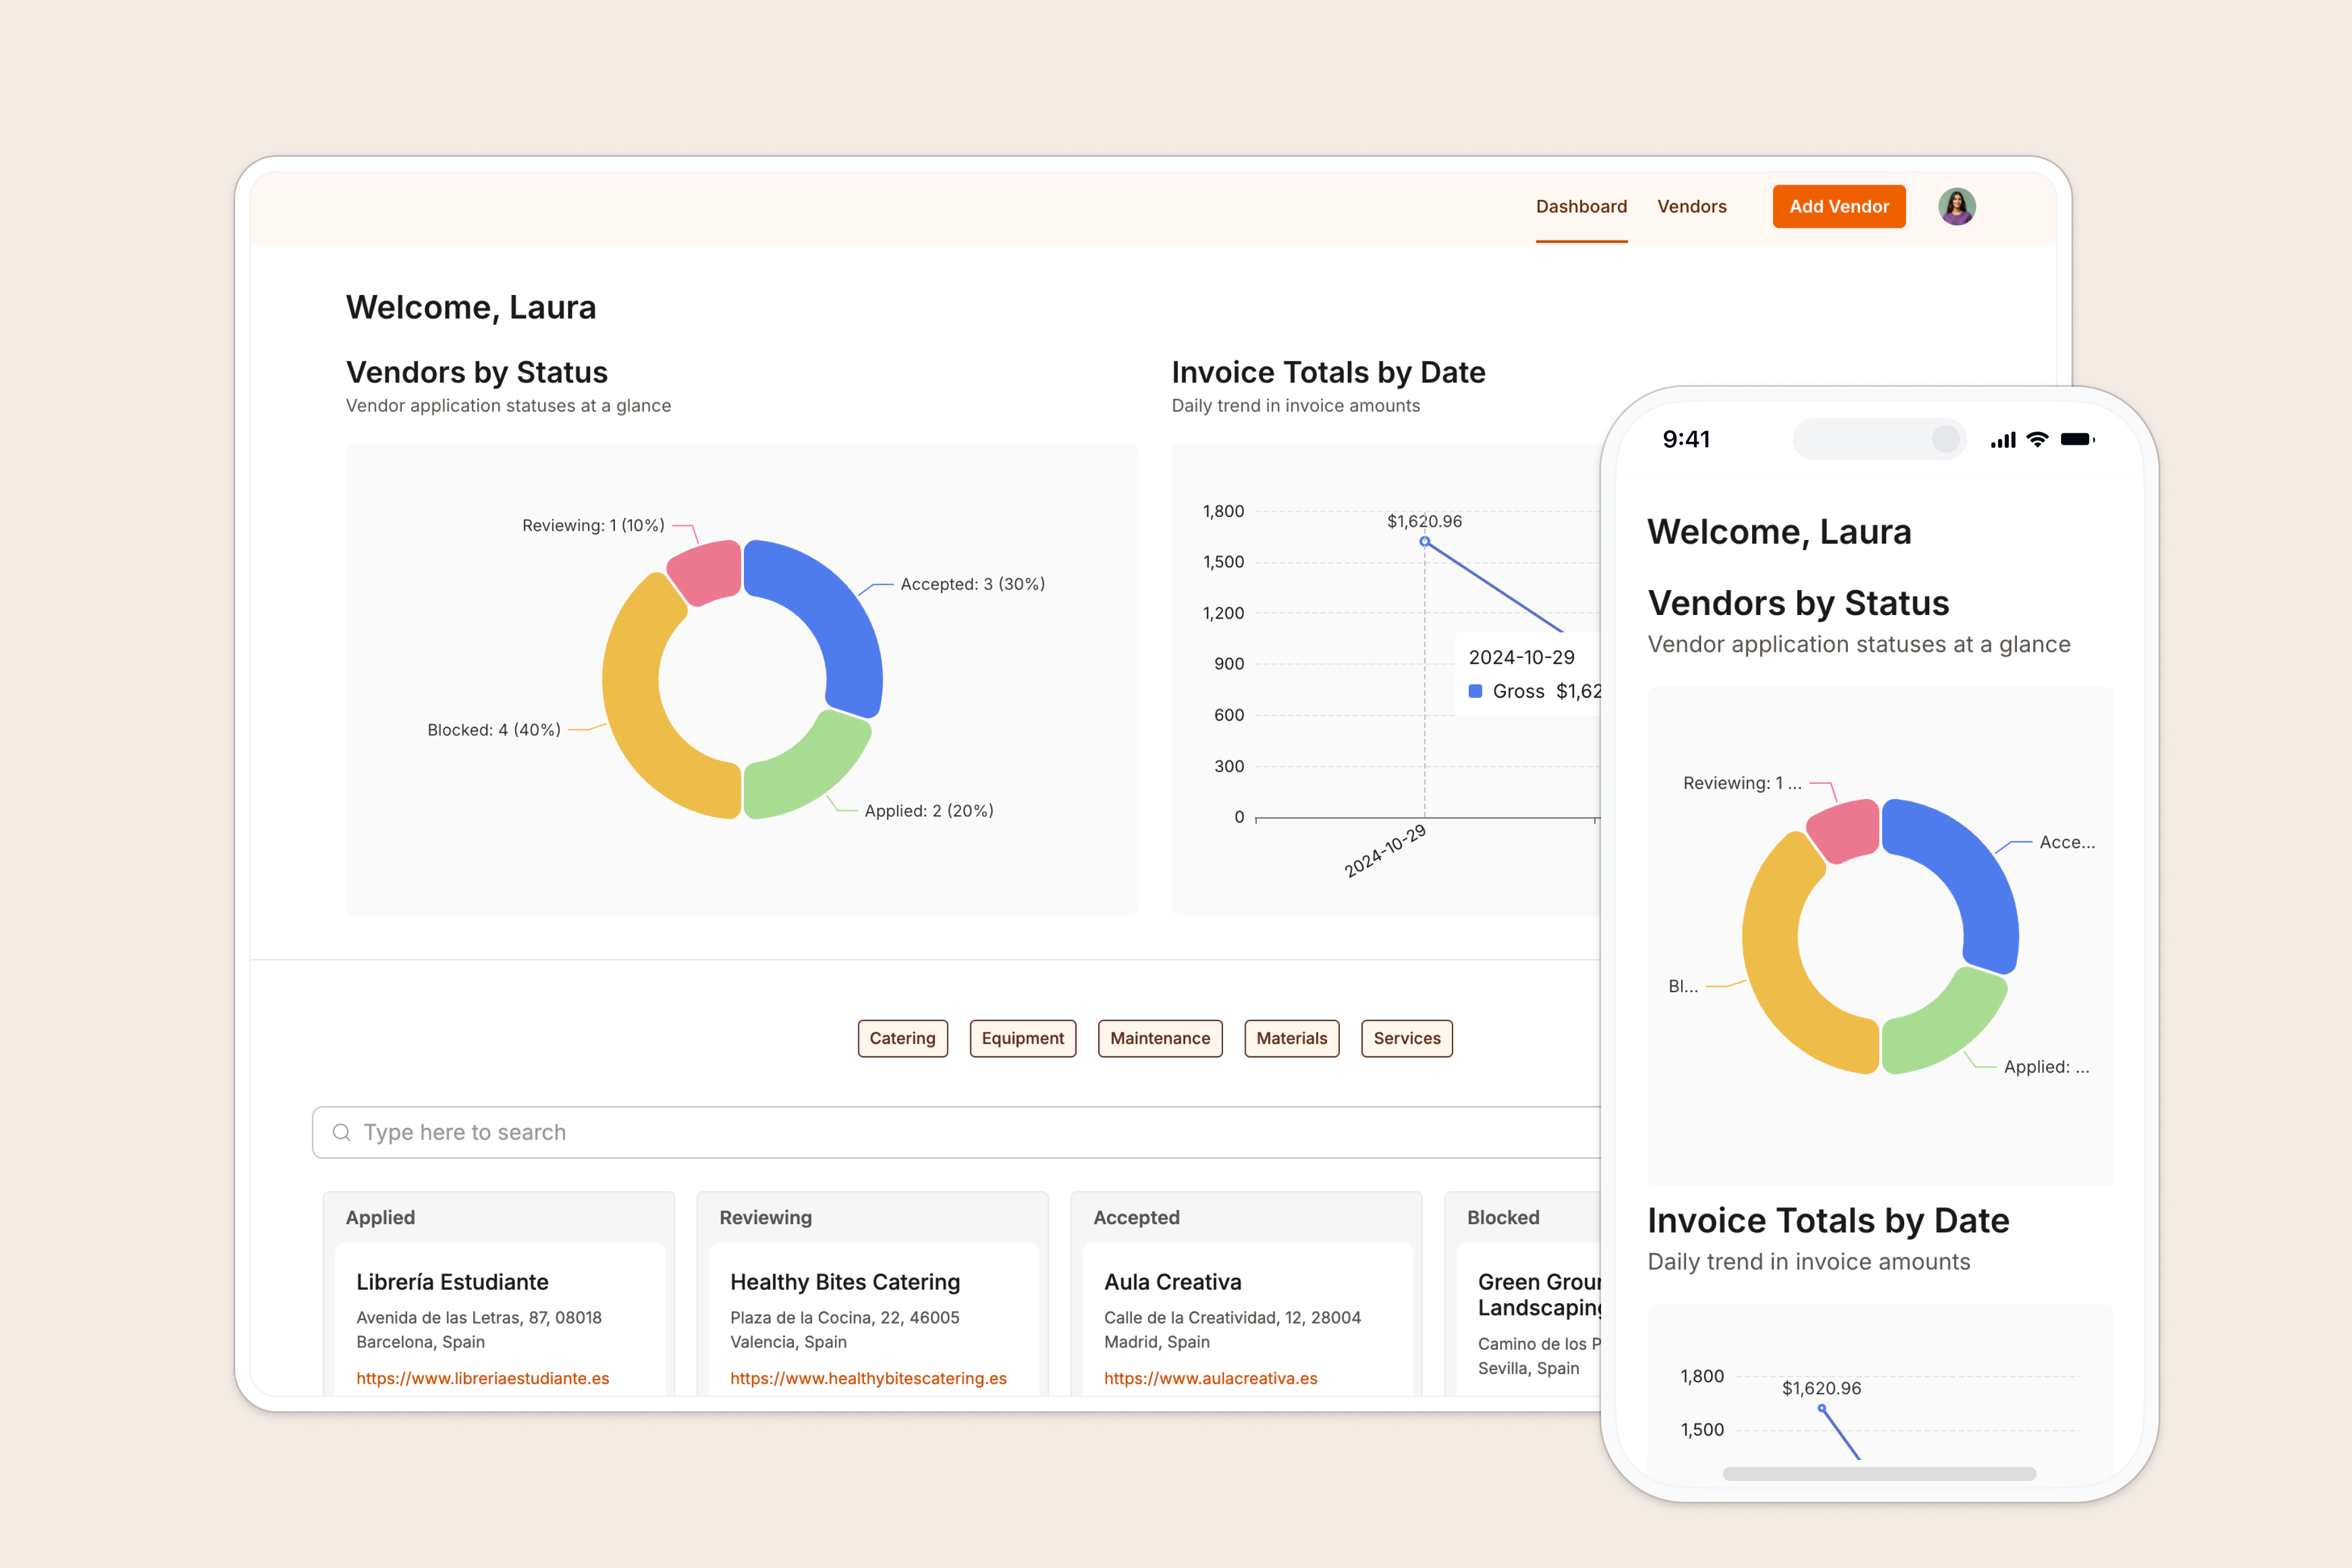Open the Healthy Bites Catering website link

click(x=868, y=1378)
